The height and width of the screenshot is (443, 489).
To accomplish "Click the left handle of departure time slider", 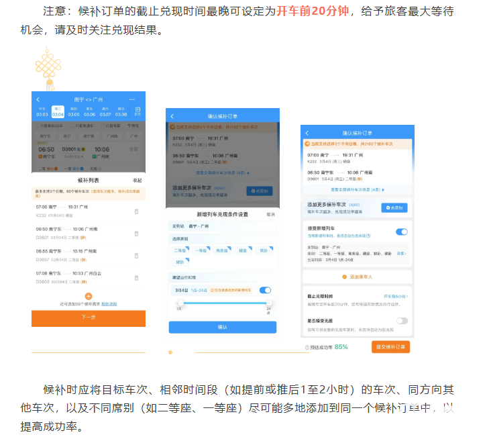I will pyautogui.click(x=180, y=303).
